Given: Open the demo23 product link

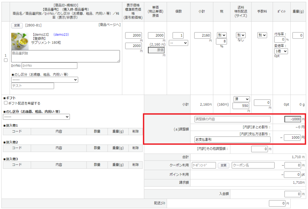Looking at the screenshot, I should (x=61, y=34).
